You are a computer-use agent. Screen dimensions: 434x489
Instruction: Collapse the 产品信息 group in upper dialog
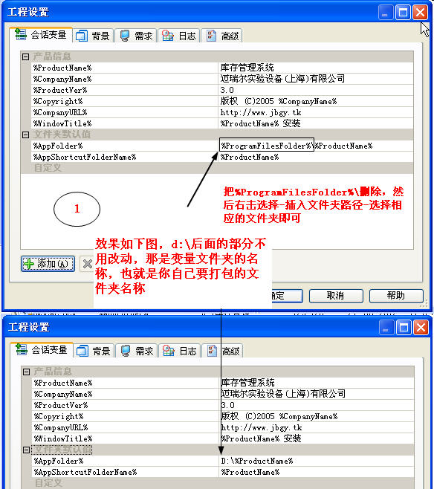pos(25,56)
